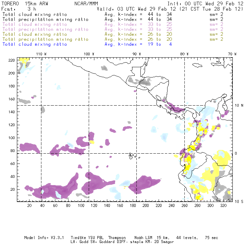Viewport: 245px width, 245px height.
Task: Click the 'YSU PBL' scheme label
Action: pos(96,238)
